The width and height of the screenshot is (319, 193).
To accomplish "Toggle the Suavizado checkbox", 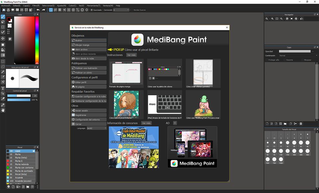I will click(x=92, y=10).
